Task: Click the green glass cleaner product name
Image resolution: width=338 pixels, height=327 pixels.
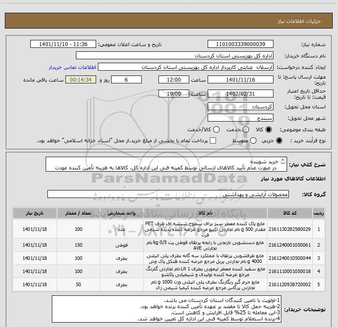Action: pyautogui.click(x=205, y=229)
